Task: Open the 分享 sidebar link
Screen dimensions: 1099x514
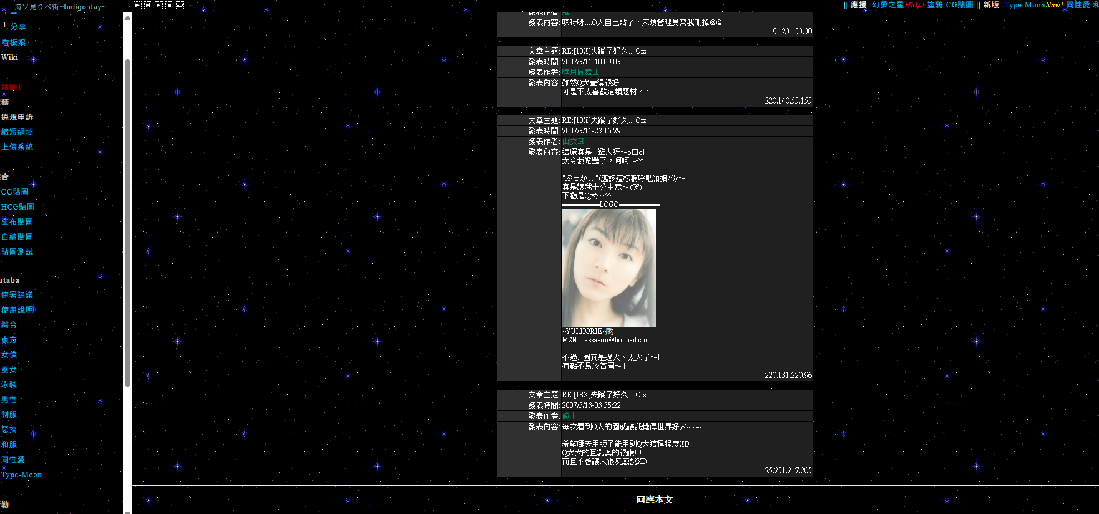Action: 18,27
